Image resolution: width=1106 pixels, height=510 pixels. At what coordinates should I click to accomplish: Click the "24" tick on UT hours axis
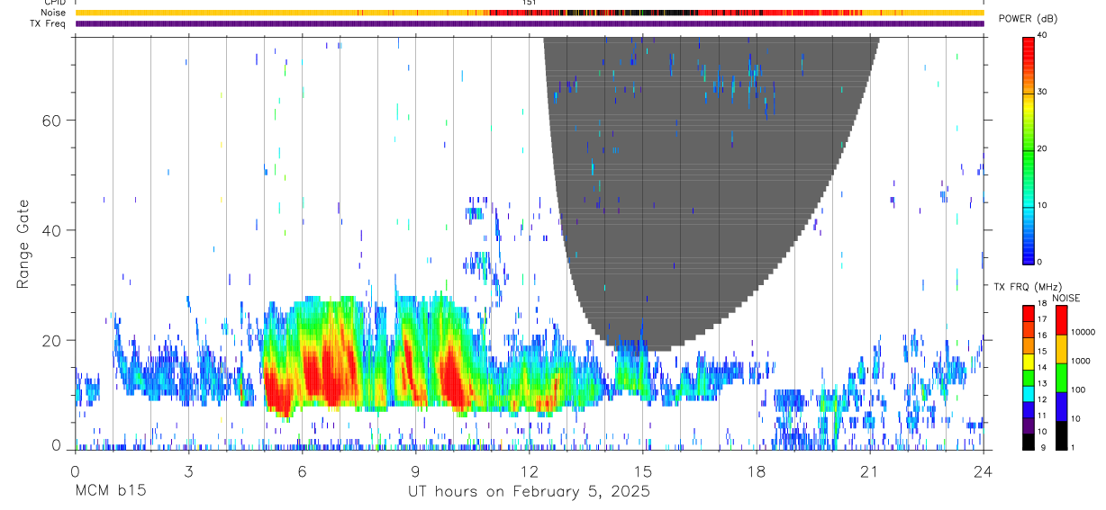(x=984, y=470)
